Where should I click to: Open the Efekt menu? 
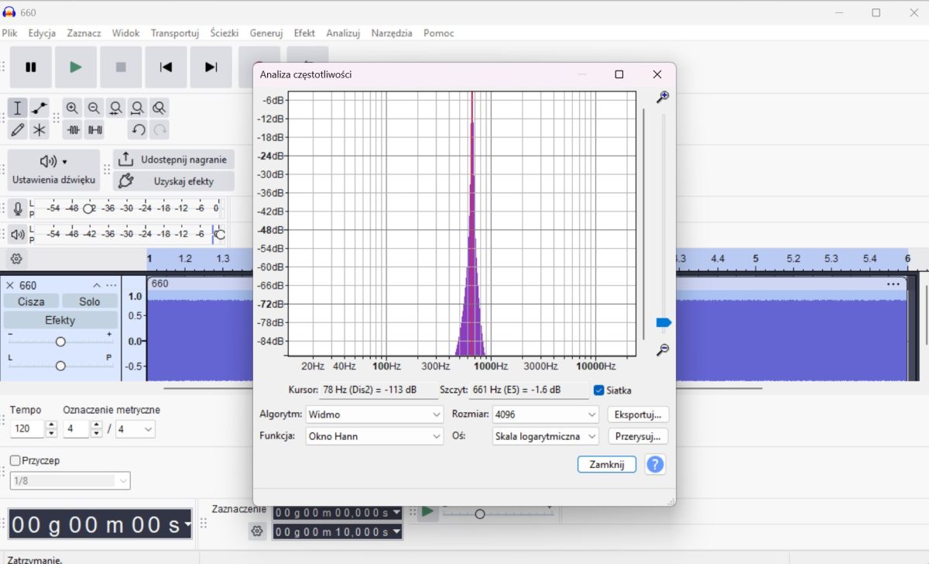click(x=304, y=33)
